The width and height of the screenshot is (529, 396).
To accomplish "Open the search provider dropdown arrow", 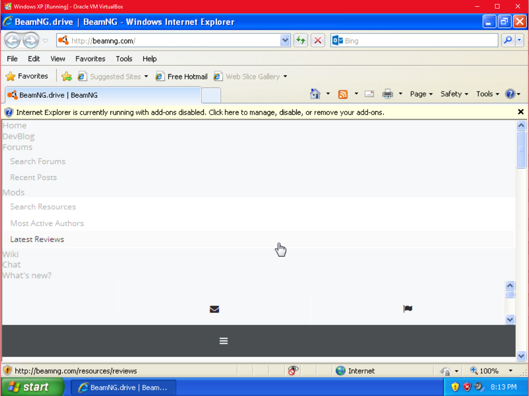I will 520,41.
